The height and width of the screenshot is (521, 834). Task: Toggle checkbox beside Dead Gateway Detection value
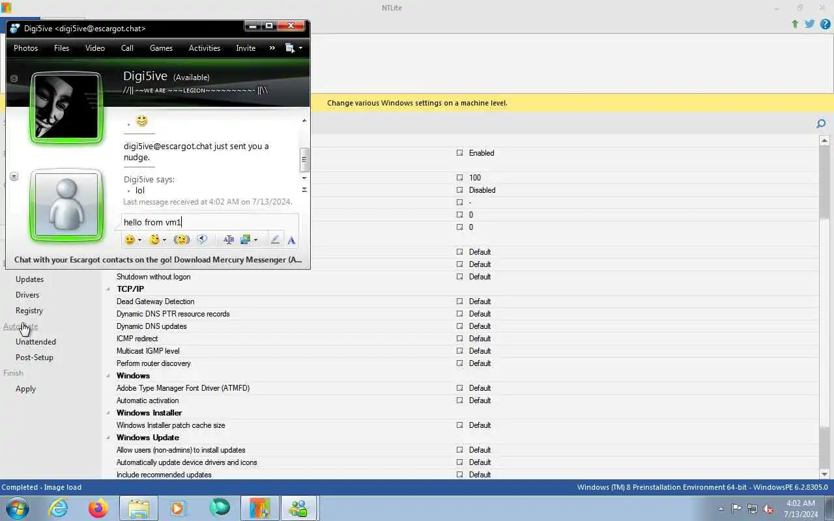coord(459,302)
